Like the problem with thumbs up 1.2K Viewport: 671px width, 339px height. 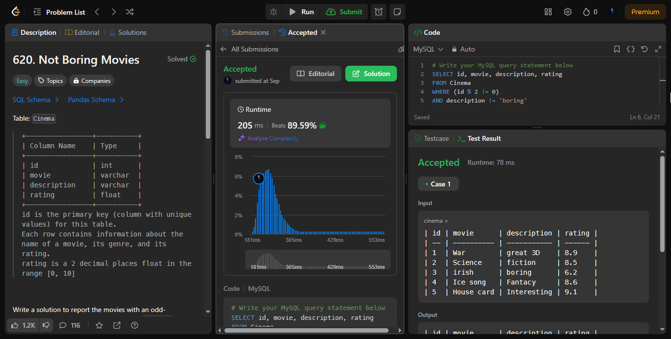23,325
